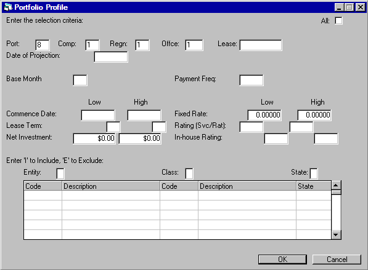Select the Lease input field
The height and width of the screenshot is (270, 368).
coord(261,45)
